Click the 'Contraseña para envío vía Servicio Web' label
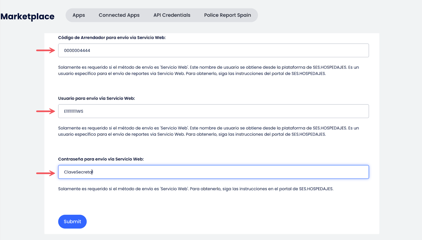This screenshot has width=422, height=240. [101, 159]
